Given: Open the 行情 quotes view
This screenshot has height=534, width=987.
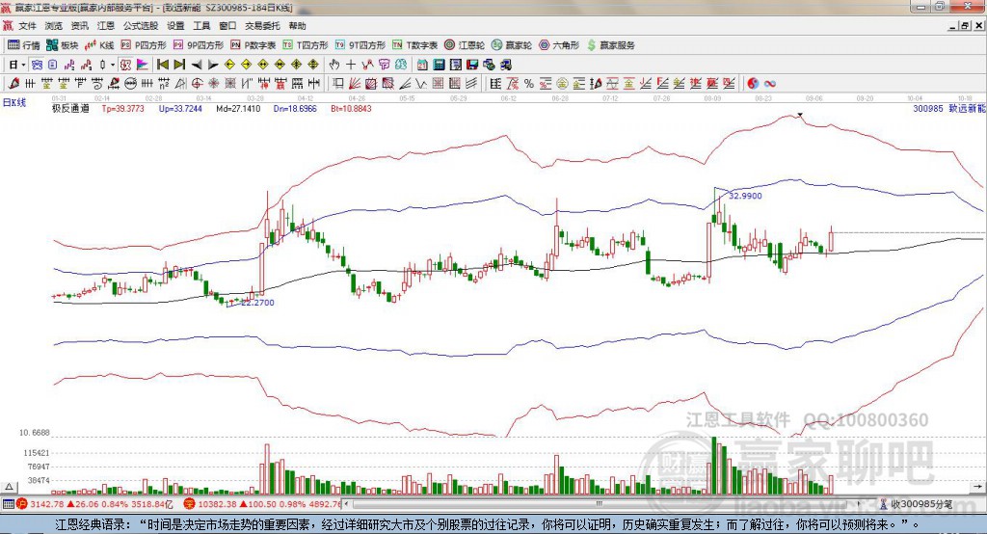Looking at the screenshot, I should click(24, 45).
